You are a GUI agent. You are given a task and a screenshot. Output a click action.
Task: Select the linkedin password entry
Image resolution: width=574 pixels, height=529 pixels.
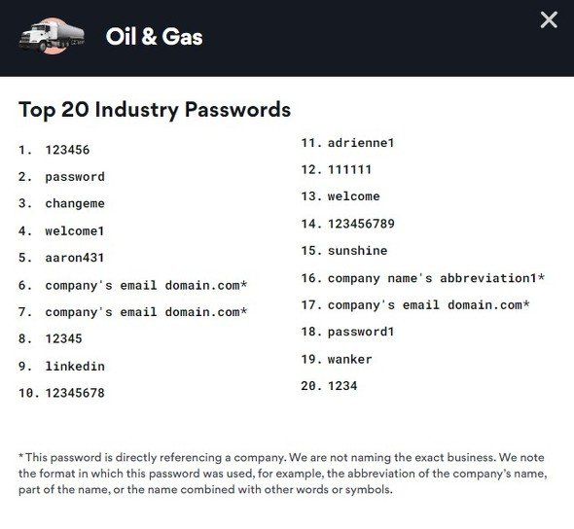click(75, 367)
